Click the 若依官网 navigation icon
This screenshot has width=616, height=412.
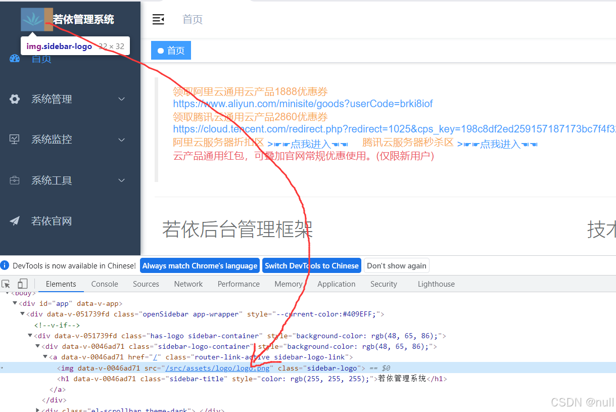(x=14, y=220)
